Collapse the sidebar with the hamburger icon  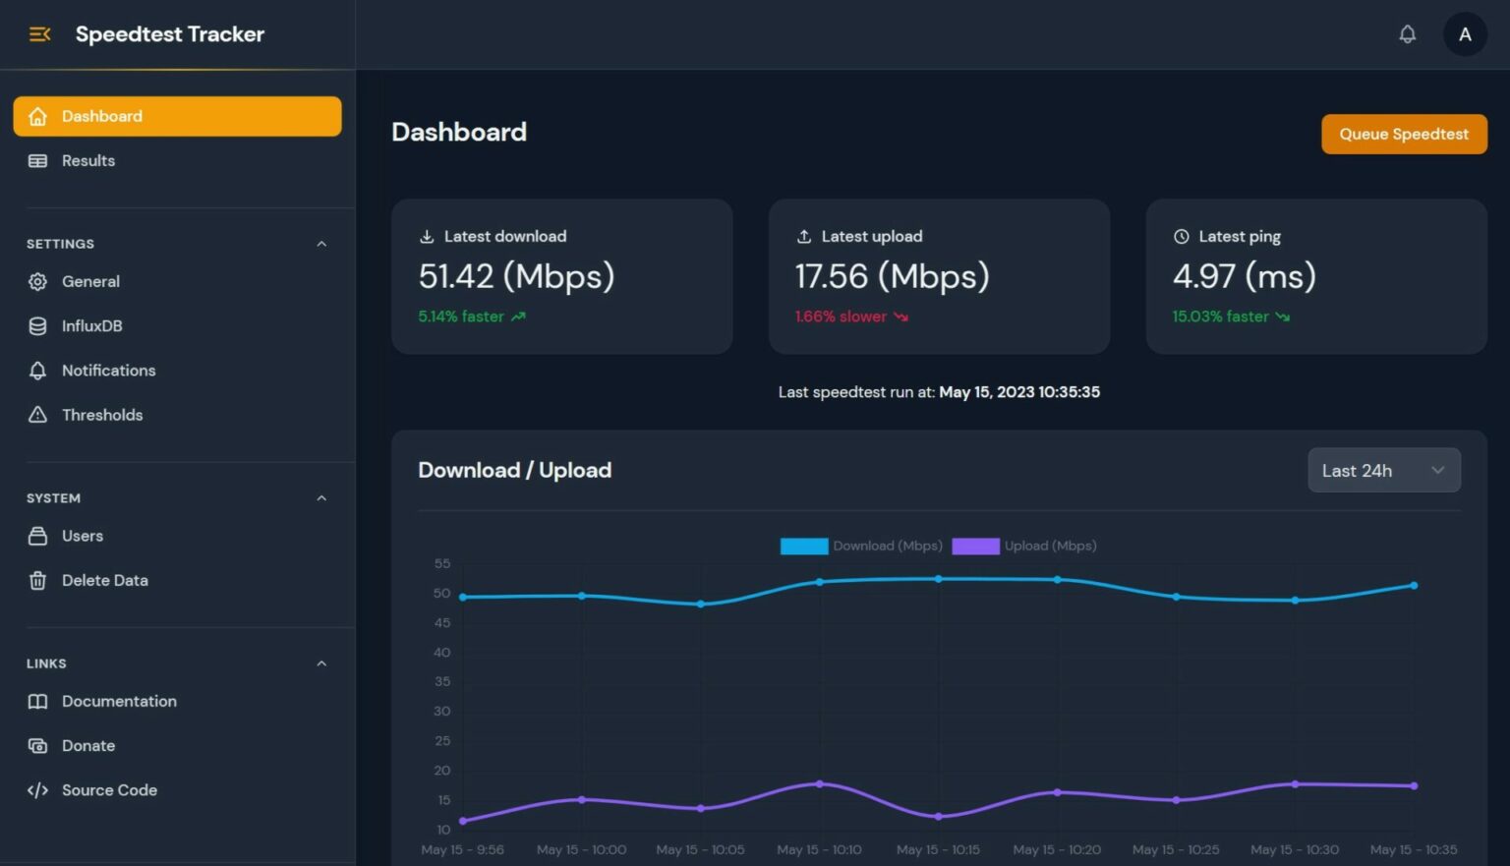(39, 33)
